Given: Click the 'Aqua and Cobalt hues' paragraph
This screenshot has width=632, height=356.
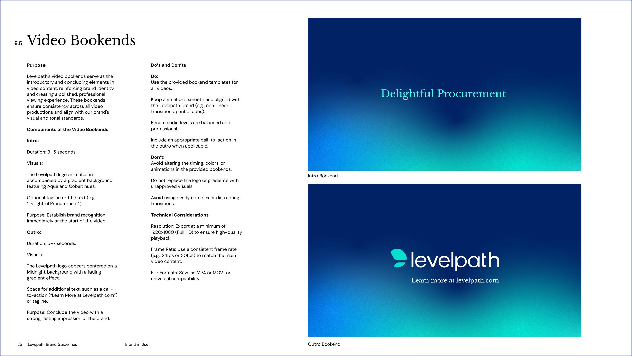Looking at the screenshot, I should coord(70,180).
